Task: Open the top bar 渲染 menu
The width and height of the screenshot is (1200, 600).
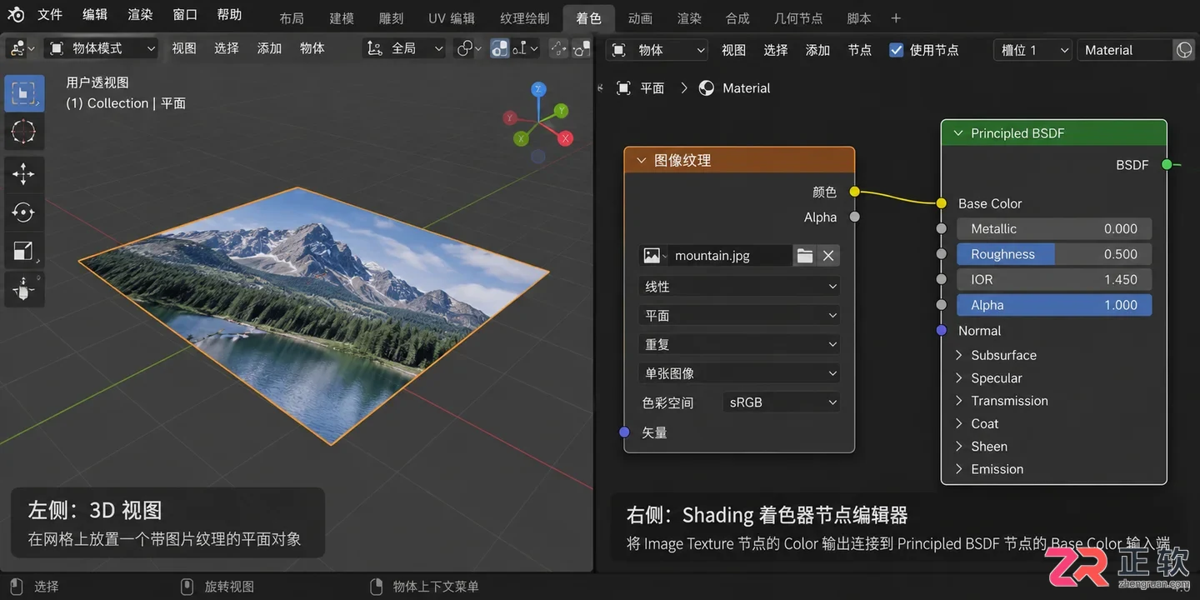Action: [140, 15]
